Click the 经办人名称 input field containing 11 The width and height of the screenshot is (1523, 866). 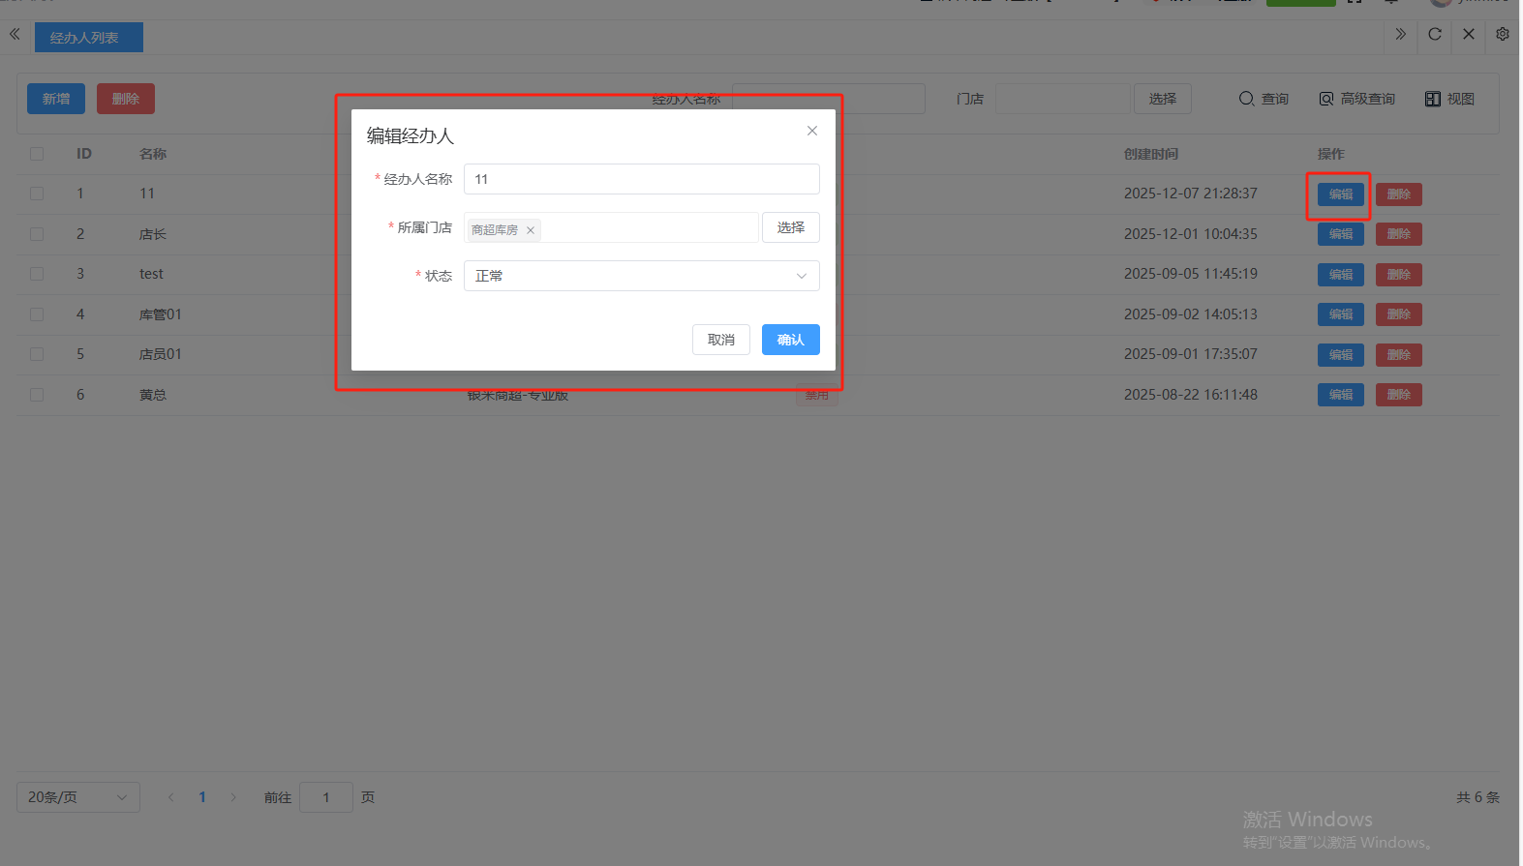click(641, 179)
